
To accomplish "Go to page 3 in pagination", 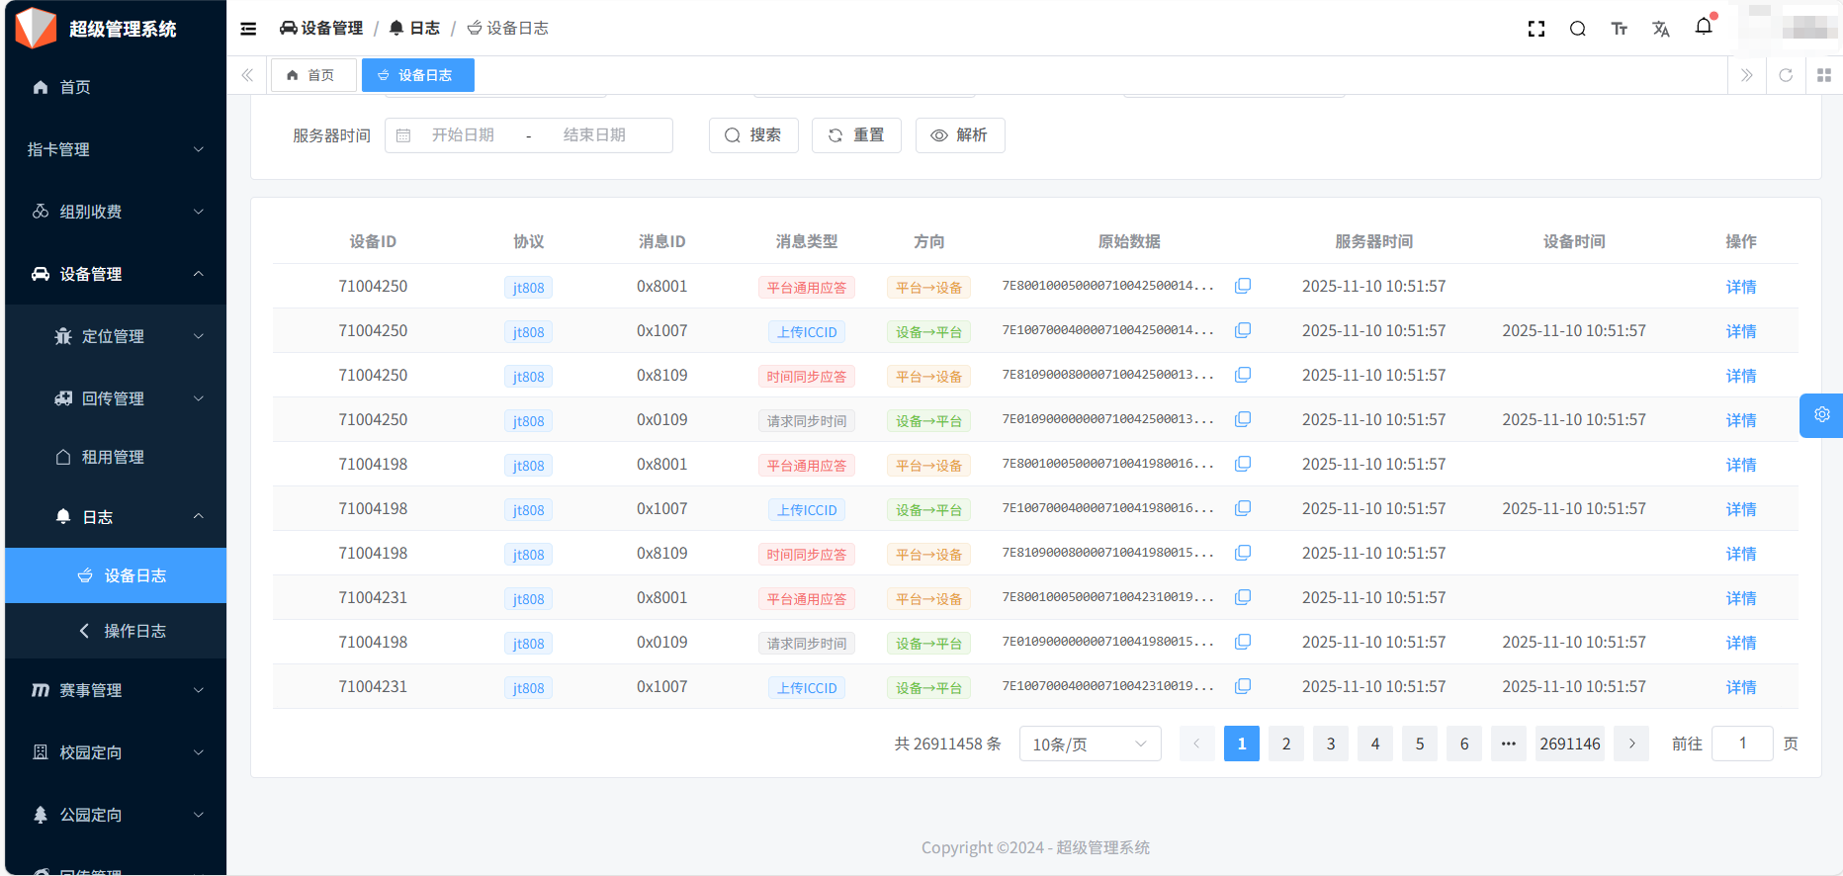I will point(1330,744).
